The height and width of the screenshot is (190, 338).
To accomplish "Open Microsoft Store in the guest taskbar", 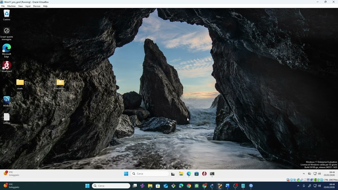I will pyautogui.click(x=196, y=174).
